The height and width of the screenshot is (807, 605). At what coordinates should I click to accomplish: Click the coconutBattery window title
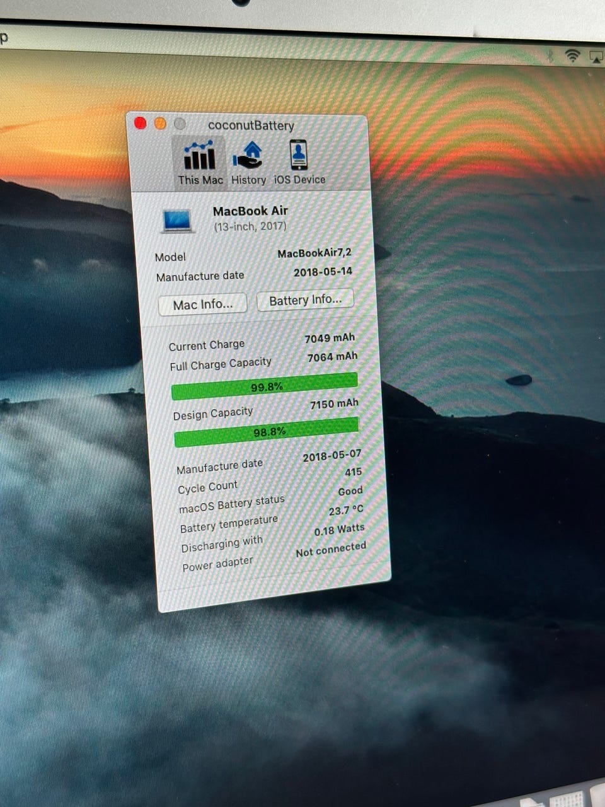coord(251,125)
